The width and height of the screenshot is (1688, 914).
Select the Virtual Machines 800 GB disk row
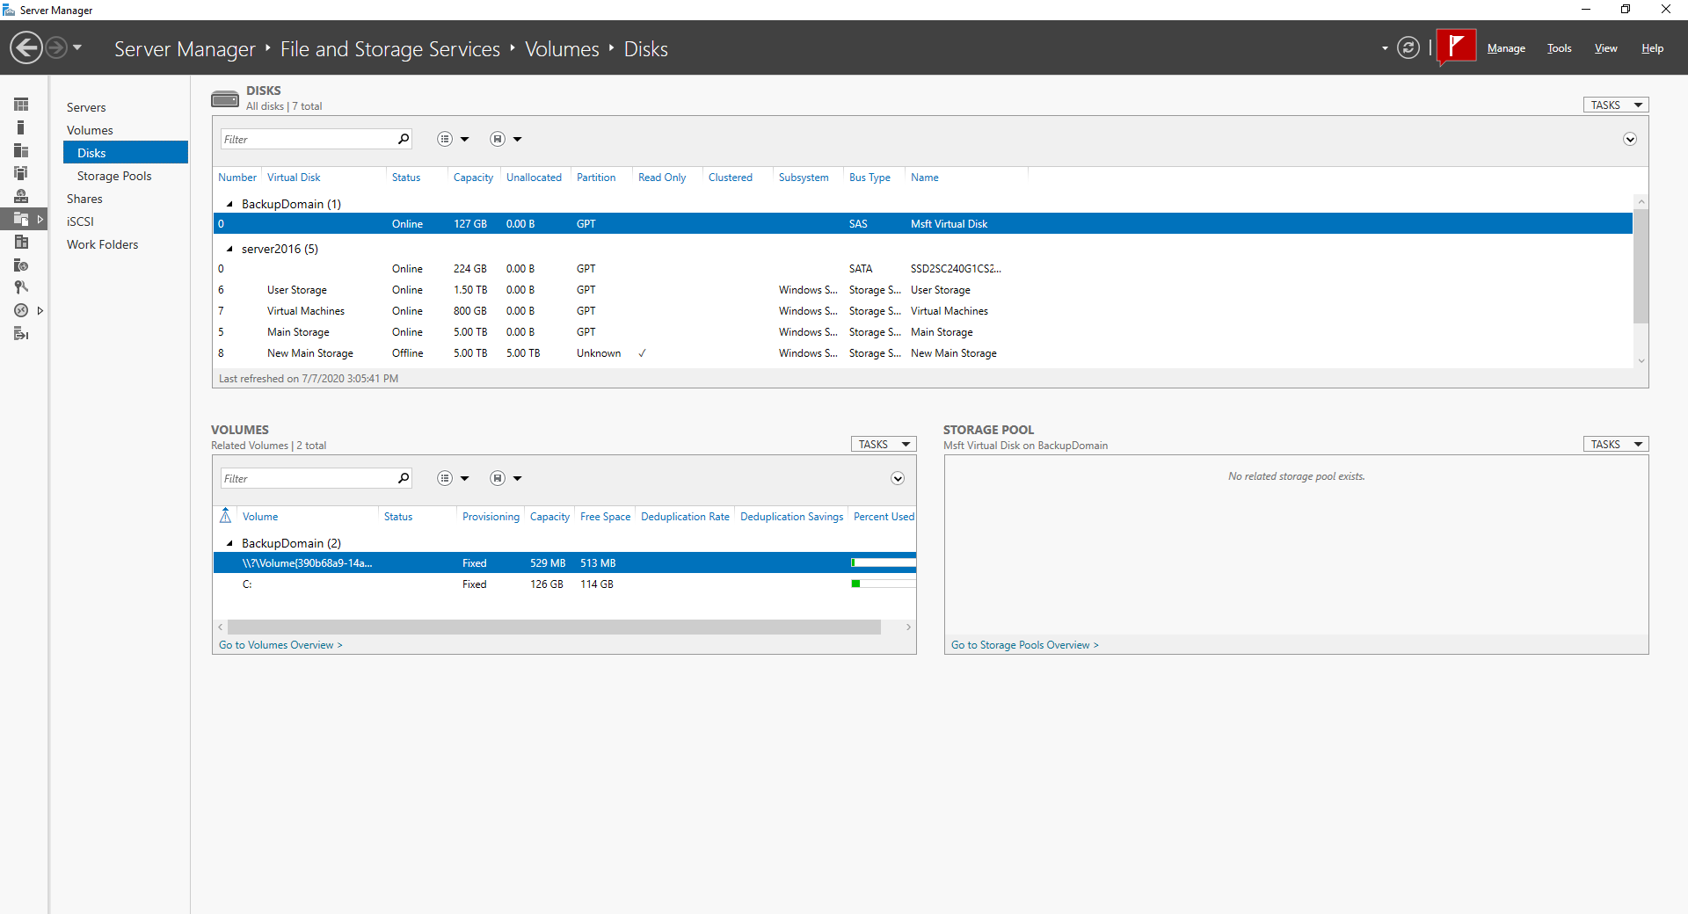tap(922, 311)
